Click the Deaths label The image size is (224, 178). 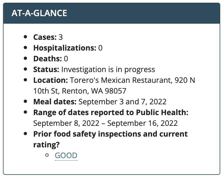tap(47, 59)
